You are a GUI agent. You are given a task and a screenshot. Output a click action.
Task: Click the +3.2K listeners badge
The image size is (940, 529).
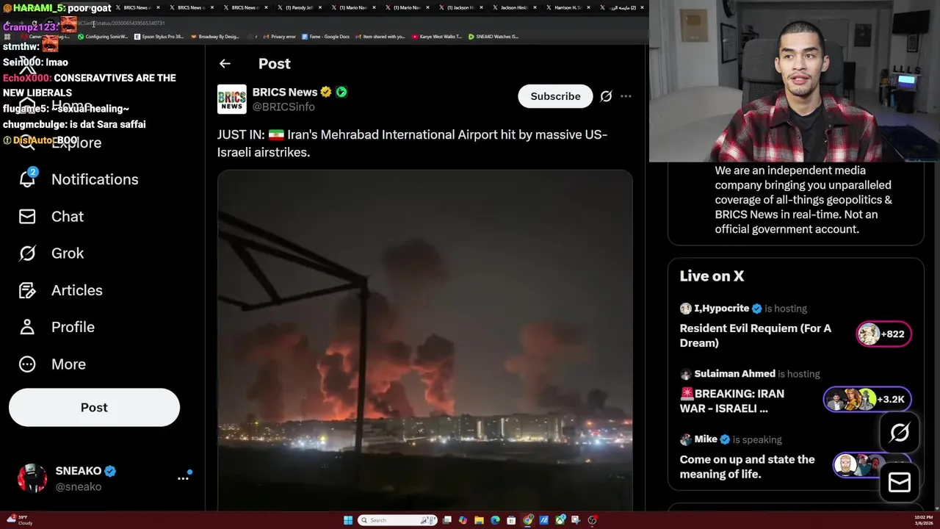click(x=867, y=399)
